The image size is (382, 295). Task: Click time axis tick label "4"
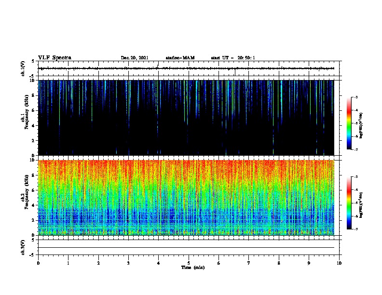click(x=159, y=263)
